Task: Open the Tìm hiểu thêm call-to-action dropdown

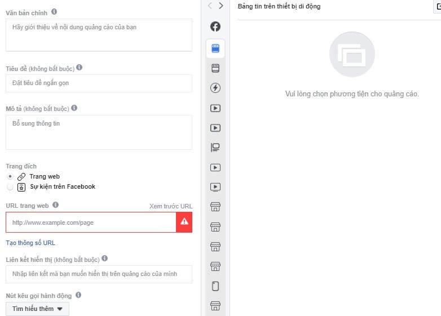Action: pos(37,309)
